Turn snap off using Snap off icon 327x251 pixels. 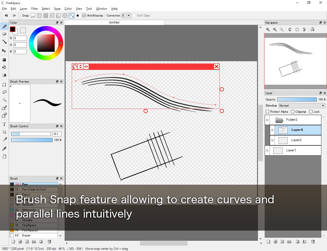[33, 16]
